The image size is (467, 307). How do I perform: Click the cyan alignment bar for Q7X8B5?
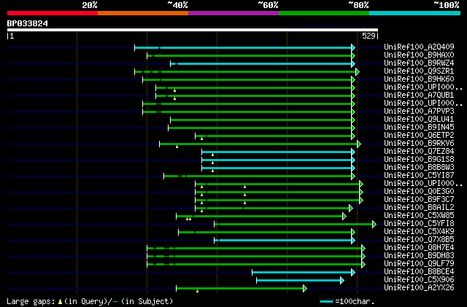pos(283,241)
